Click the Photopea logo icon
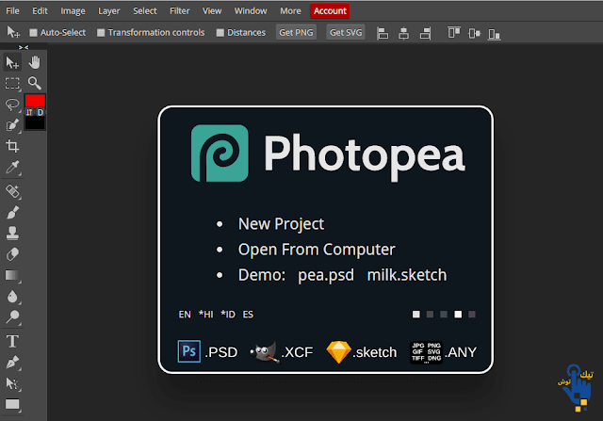The image size is (603, 421). (x=220, y=153)
